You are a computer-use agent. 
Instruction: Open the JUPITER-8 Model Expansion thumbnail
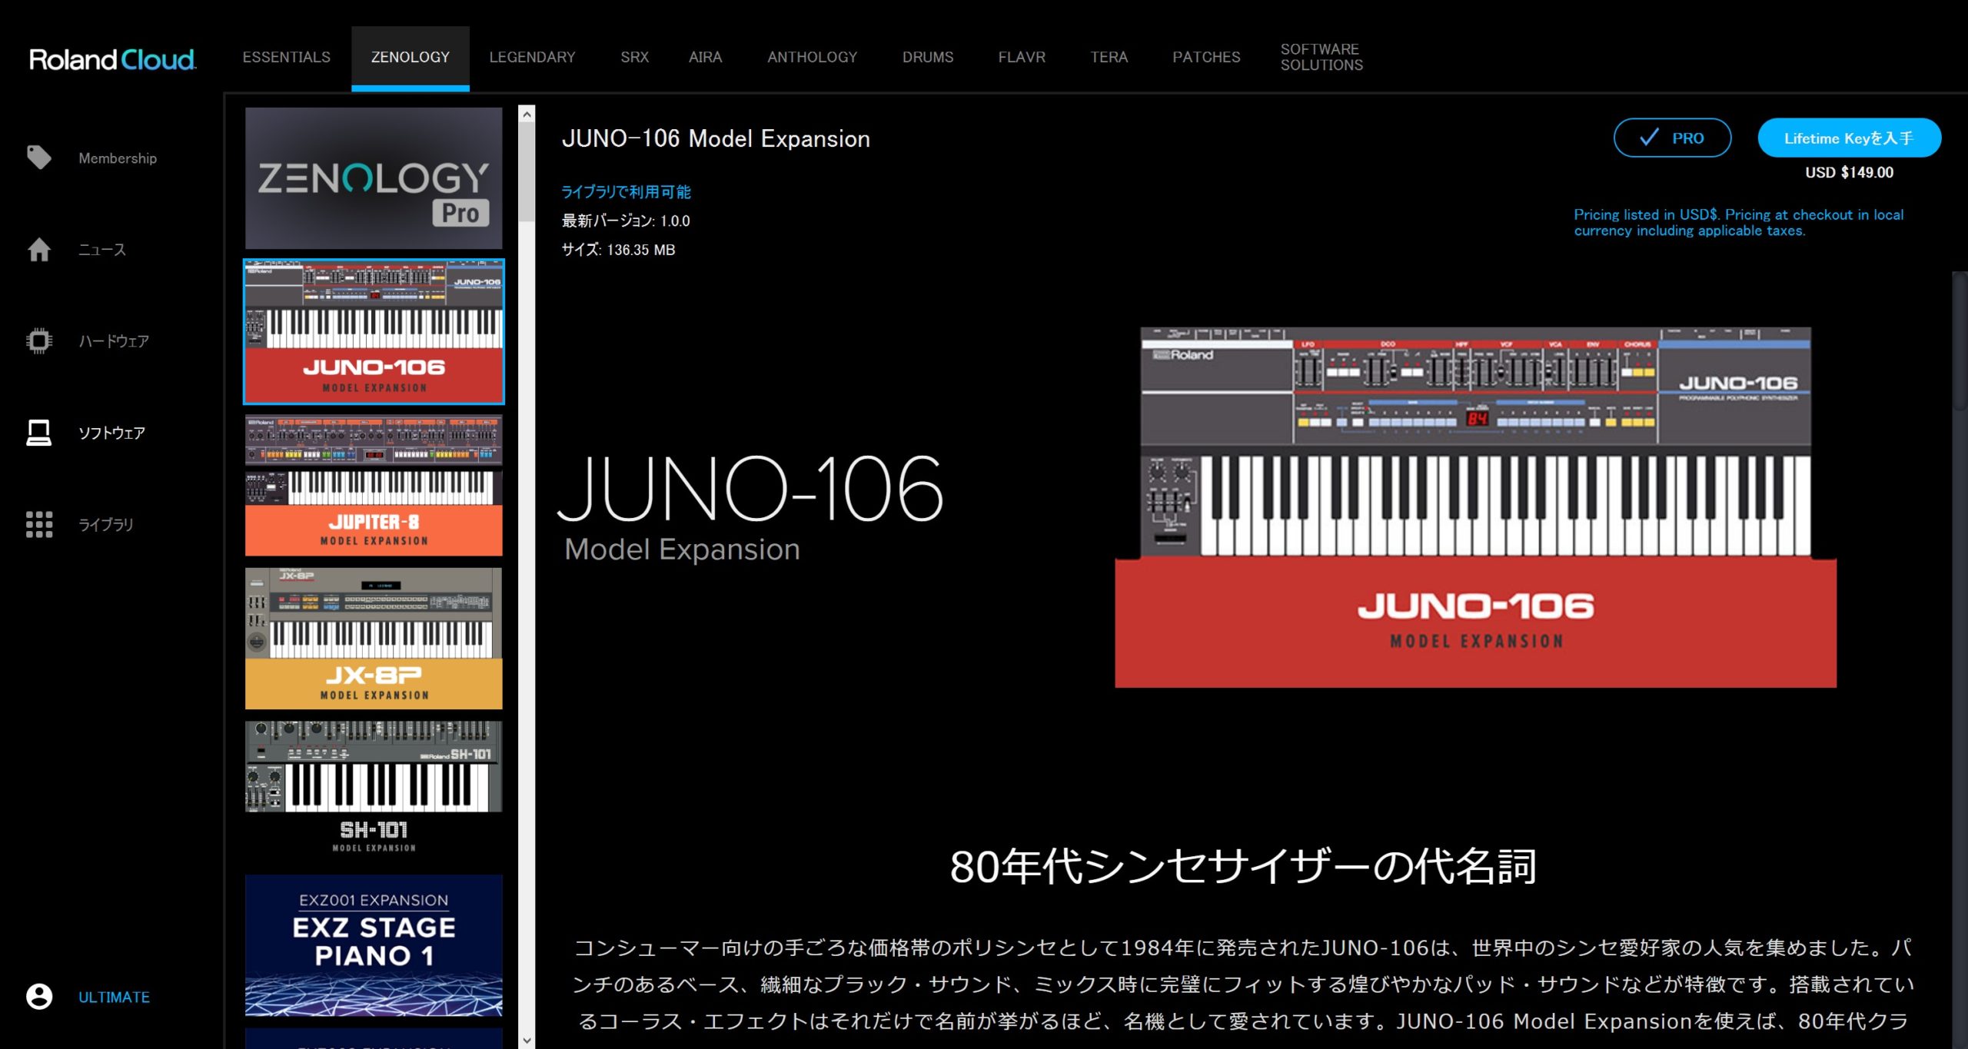tap(374, 485)
